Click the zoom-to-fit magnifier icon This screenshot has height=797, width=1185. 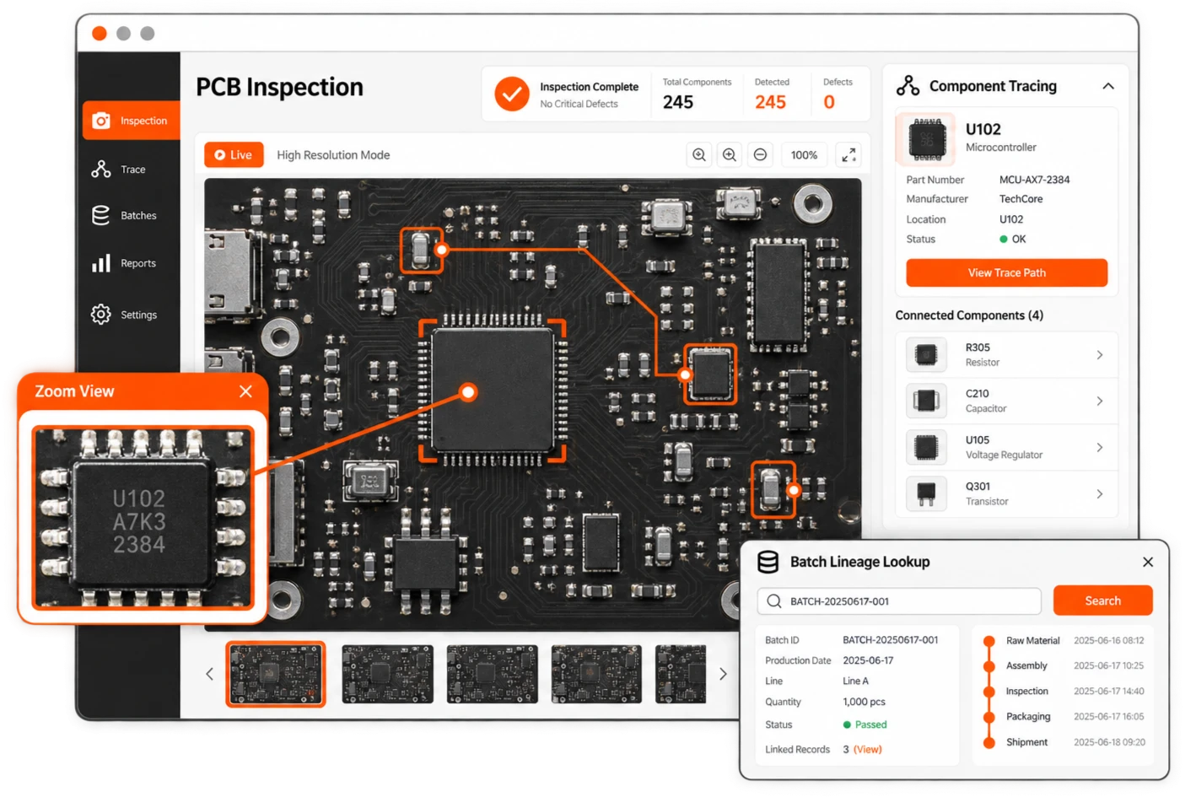[x=699, y=155]
